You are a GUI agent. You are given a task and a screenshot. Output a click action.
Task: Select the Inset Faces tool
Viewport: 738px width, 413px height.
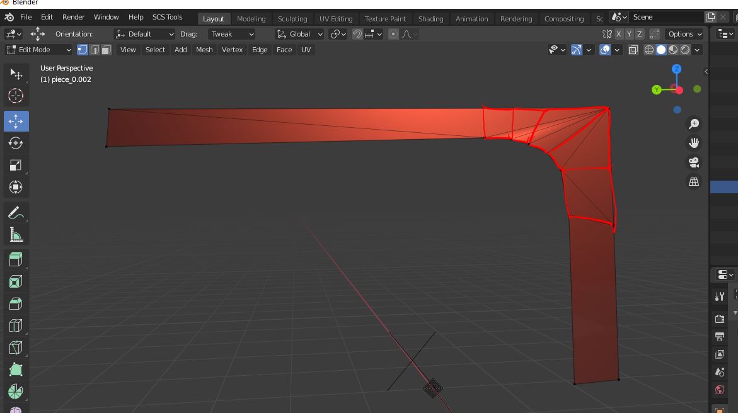tap(16, 282)
